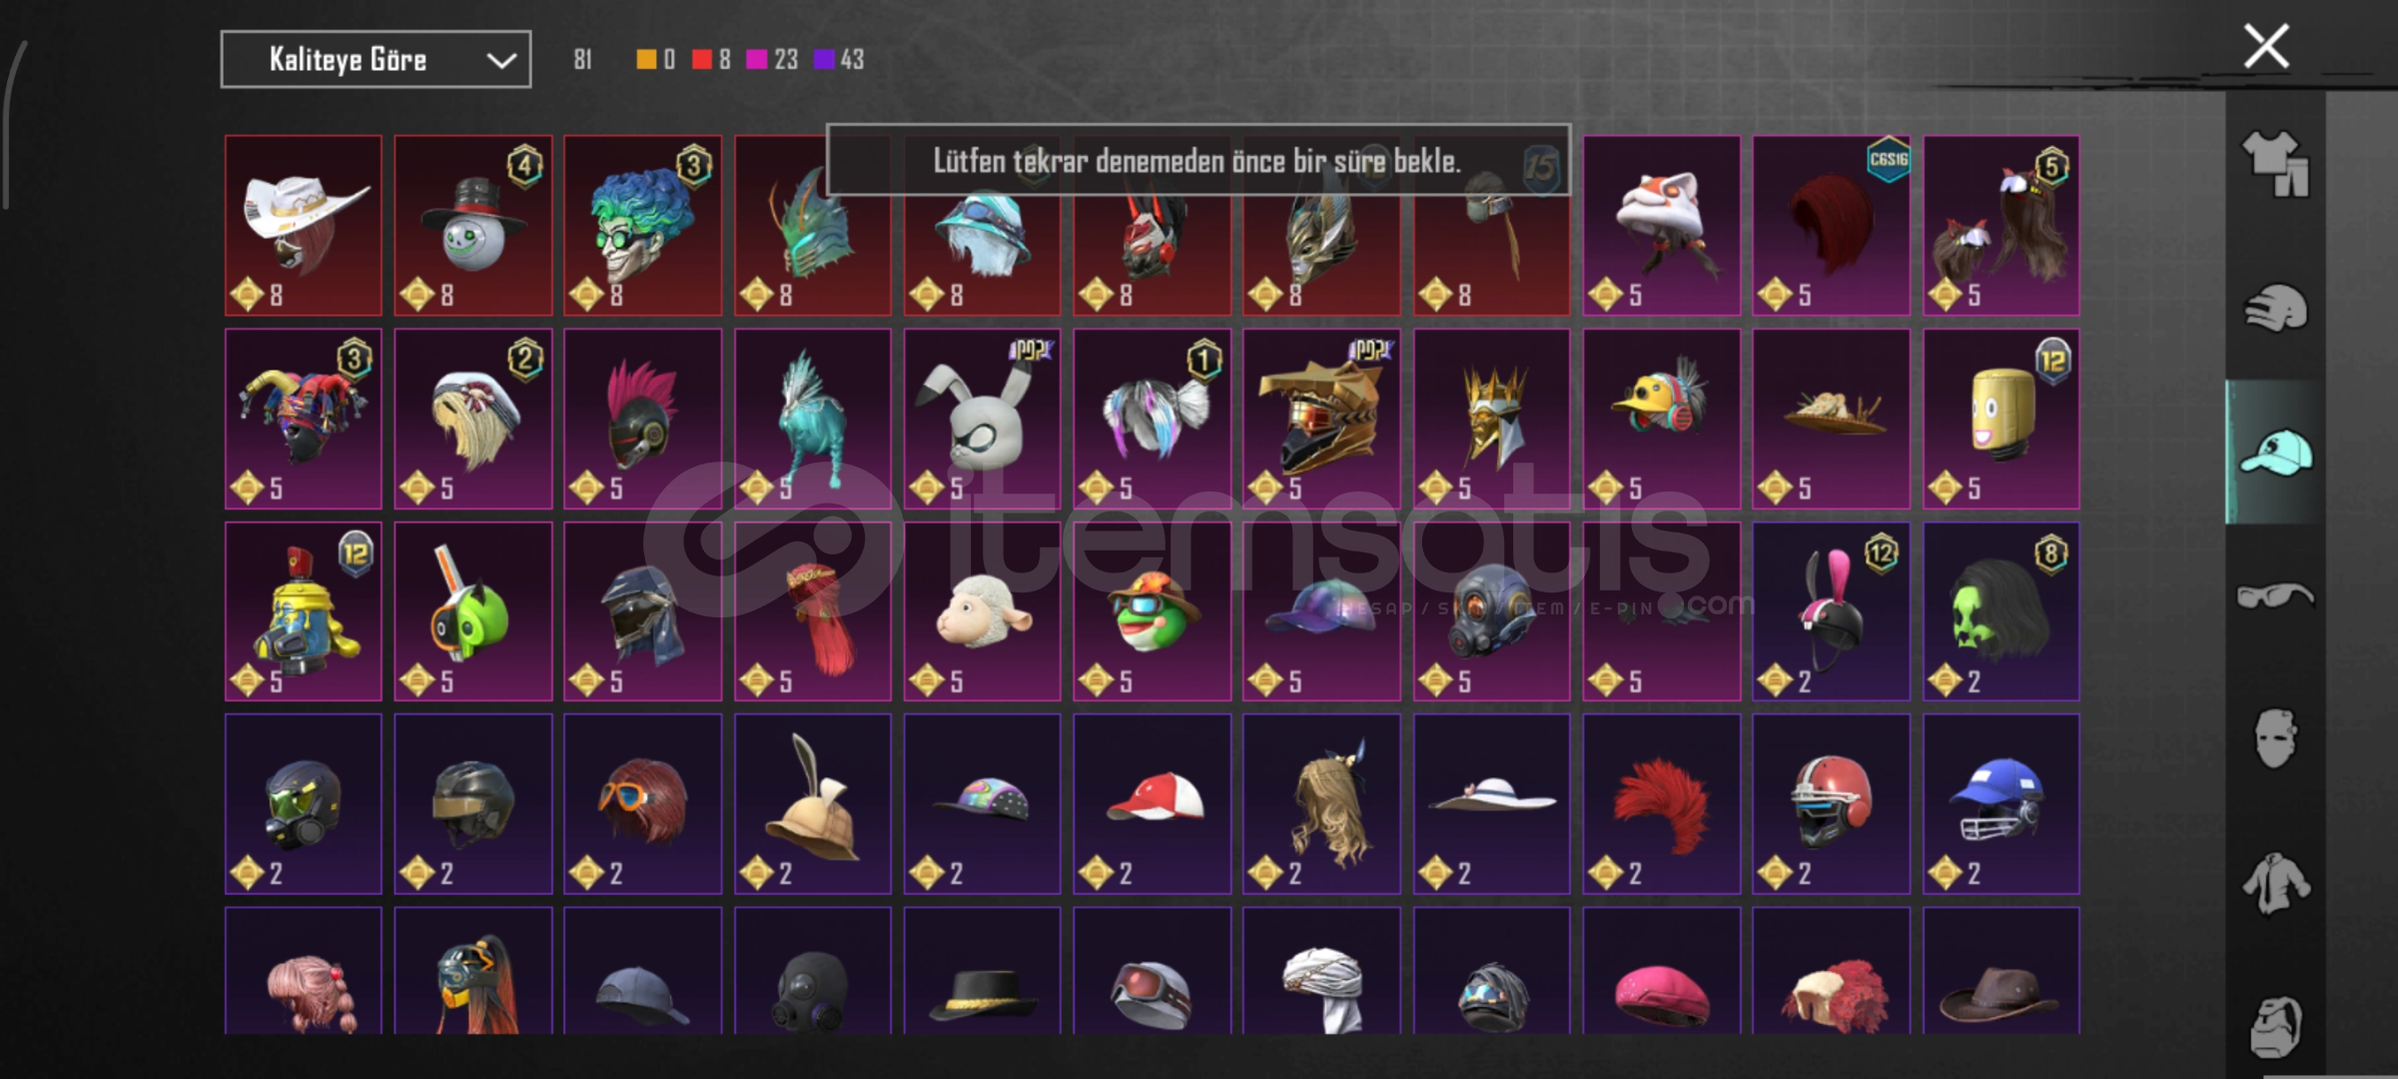This screenshot has height=1079, width=2398.
Task: Open the face mask category icon
Action: (2275, 737)
